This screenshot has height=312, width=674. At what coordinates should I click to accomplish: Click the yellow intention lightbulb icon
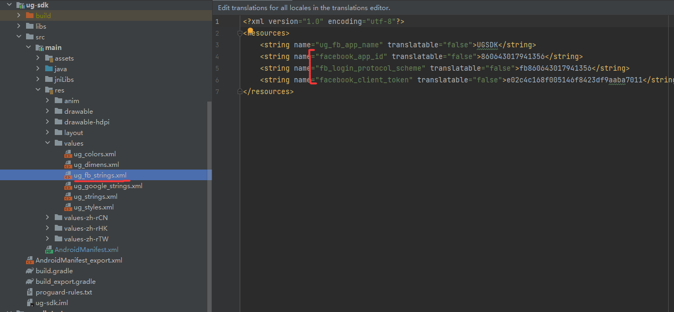tap(250, 32)
